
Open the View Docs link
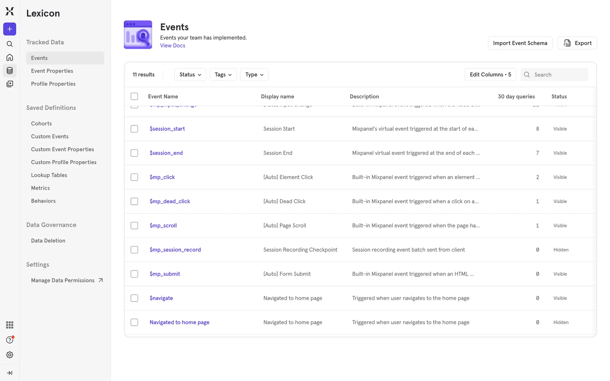coord(173,45)
